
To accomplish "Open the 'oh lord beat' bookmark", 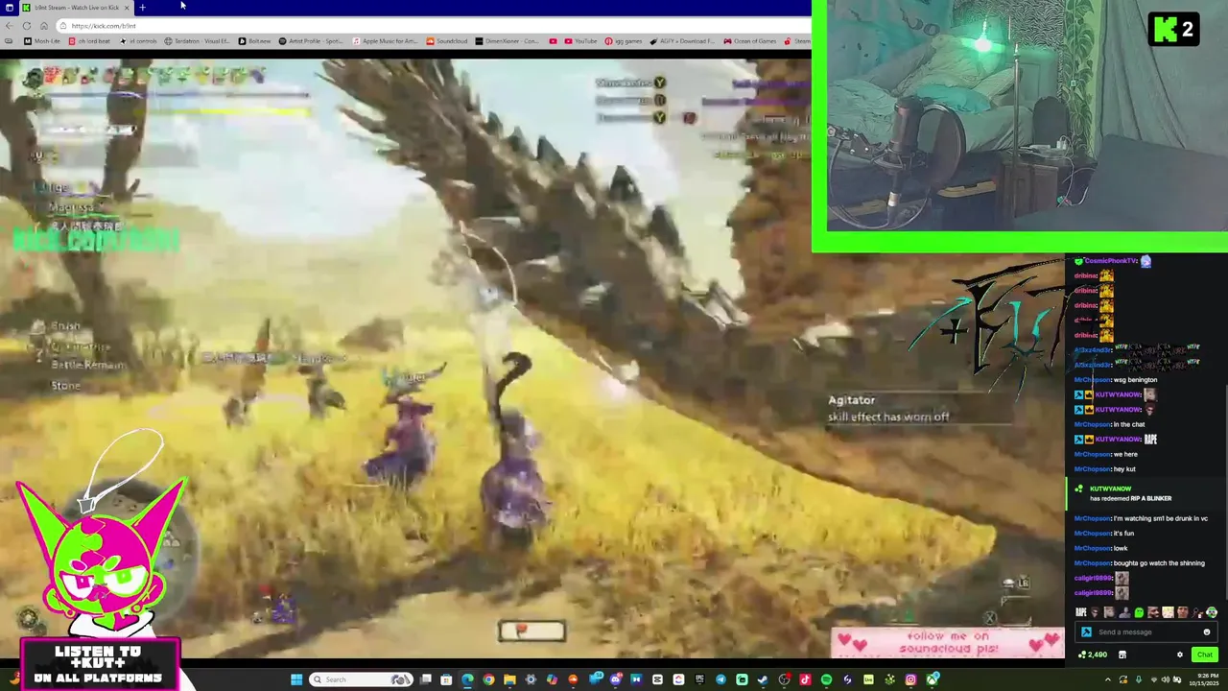I will [89, 41].
